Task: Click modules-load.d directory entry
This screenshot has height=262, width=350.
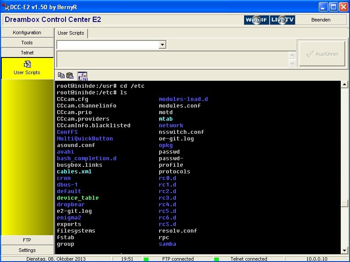Action: click(183, 99)
